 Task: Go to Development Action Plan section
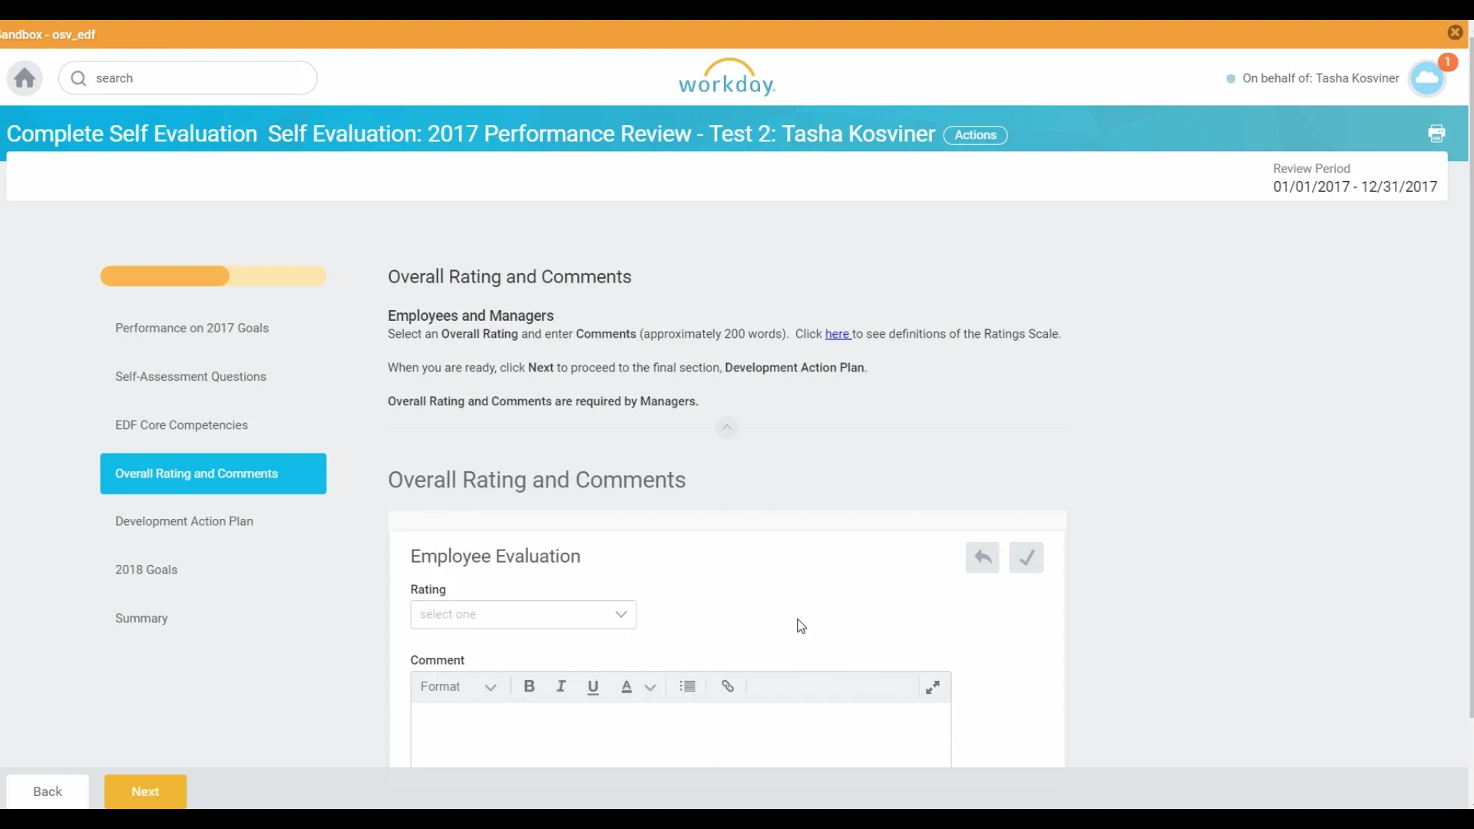click(184, 521)
